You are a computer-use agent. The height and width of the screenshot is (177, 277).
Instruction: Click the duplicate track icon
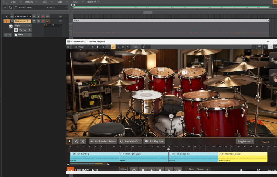point(11,7)
